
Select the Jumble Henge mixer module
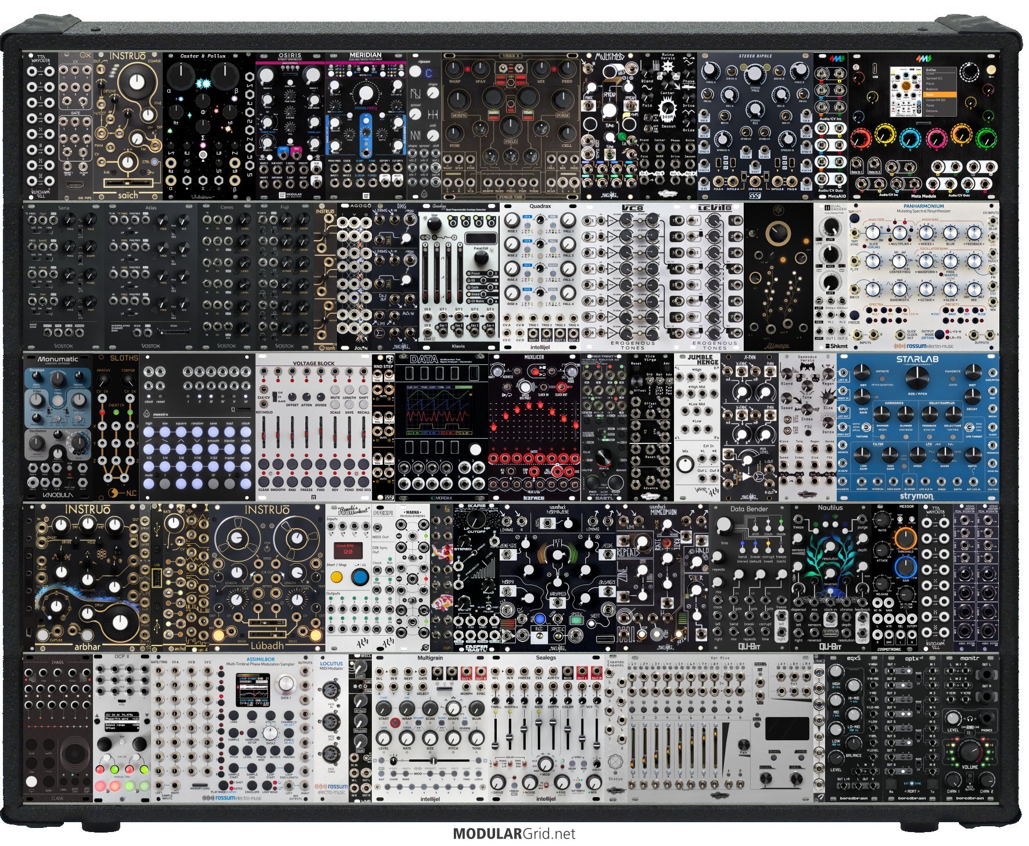coord(697,427)
